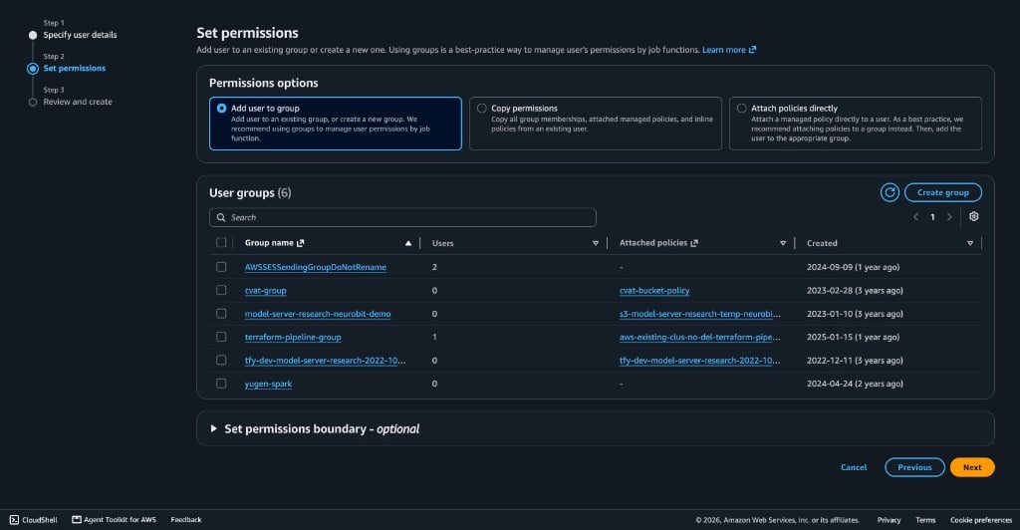This screenshot has width=1020, height=530.
Task: Click Feedback in footer
Action: click(186, 520)
